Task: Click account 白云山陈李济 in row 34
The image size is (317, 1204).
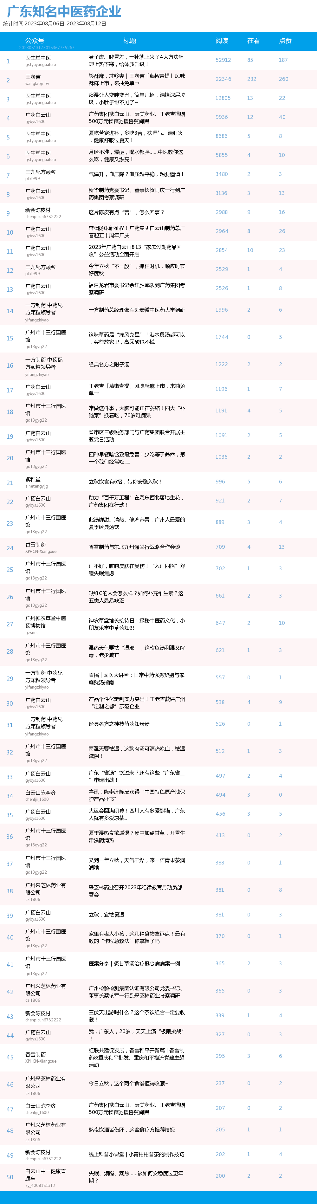Action: tap(40, 793)
